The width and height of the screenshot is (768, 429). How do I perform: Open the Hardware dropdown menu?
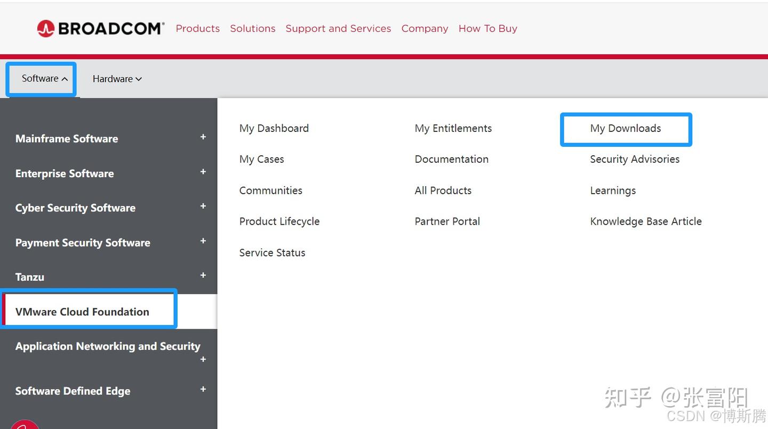(117, 79)
